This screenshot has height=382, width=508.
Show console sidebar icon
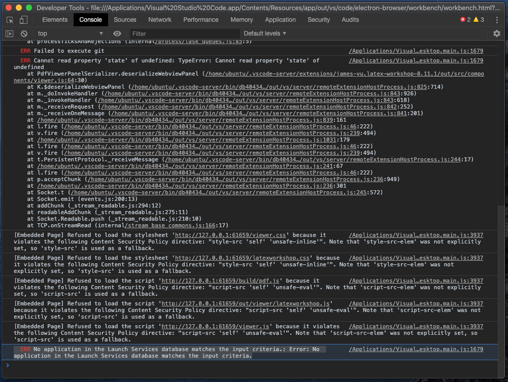pyautogui.click(x=10, y=33)
